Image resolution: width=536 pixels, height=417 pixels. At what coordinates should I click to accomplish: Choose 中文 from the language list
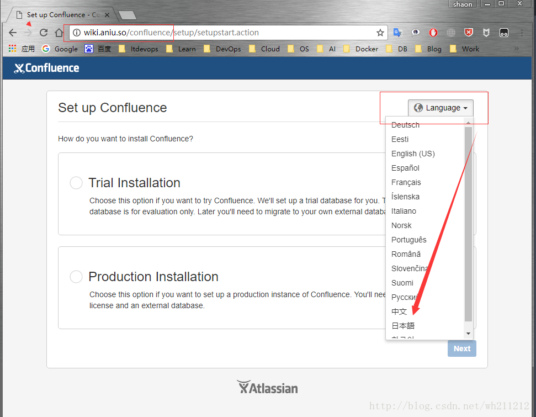(399, 312)
